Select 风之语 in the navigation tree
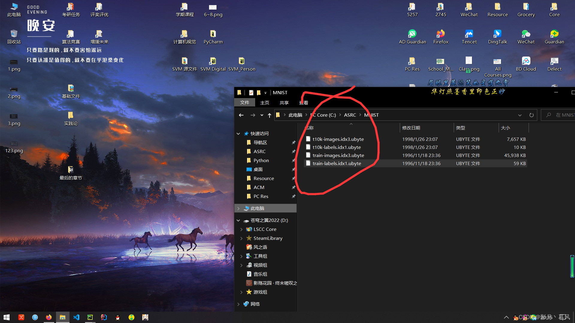The width and height of the screenshot is (575, 323). [260, 247]
